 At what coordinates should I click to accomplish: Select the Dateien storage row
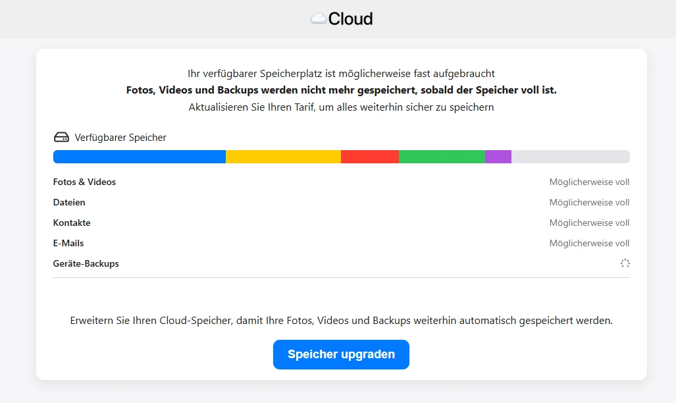pyautogui.click(x=69, y=202)
